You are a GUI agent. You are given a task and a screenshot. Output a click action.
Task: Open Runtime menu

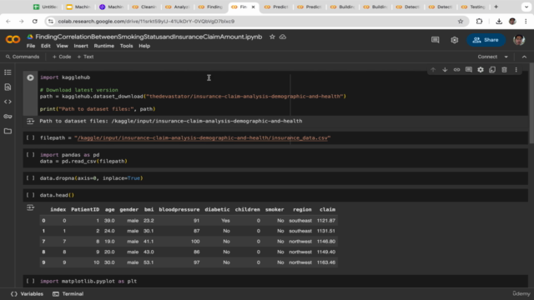point(103,46)
